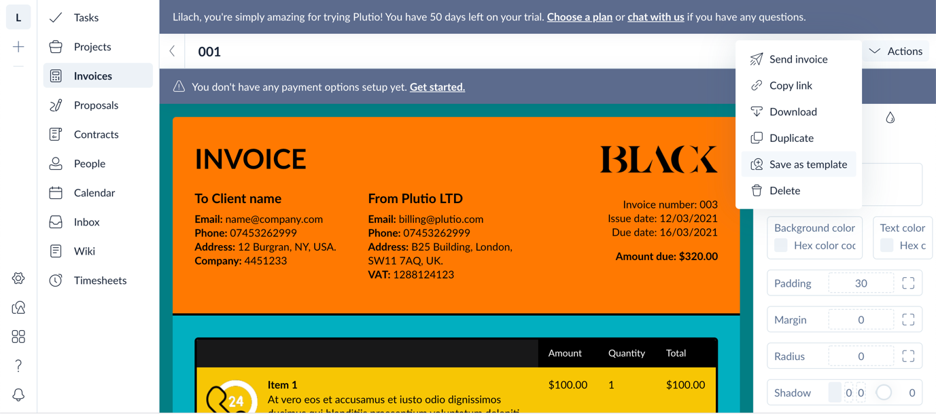Collapse the Actions dropdown

tap(895, 51)
